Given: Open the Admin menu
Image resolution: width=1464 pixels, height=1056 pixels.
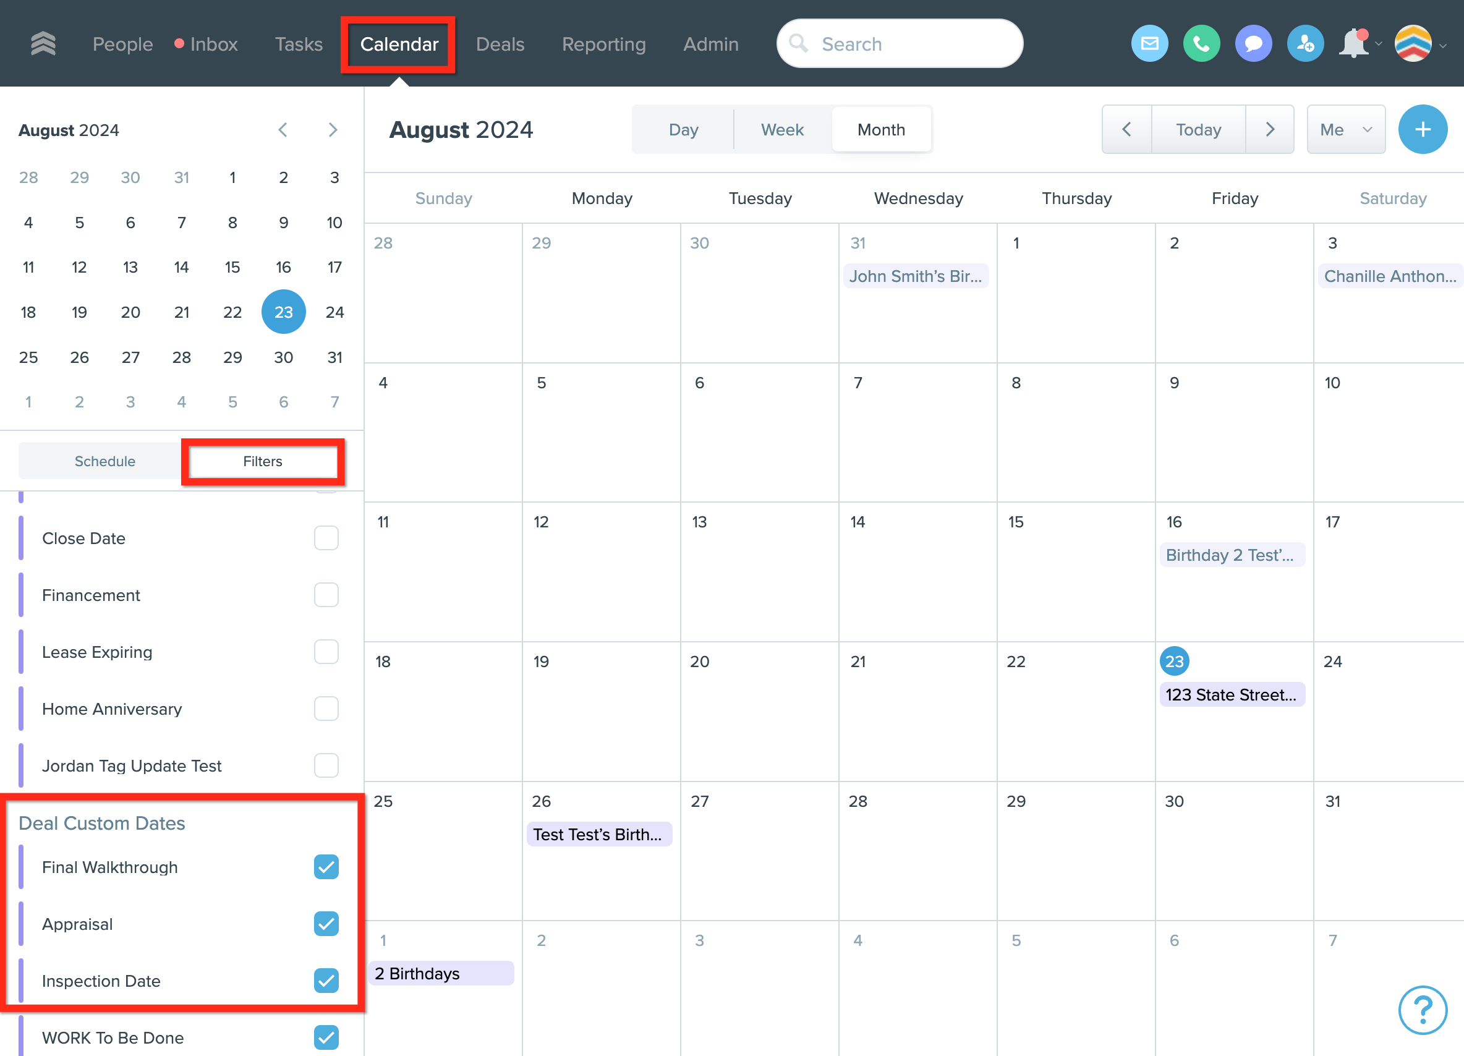Looking at the screenshot, I should [x=711, y=44].
